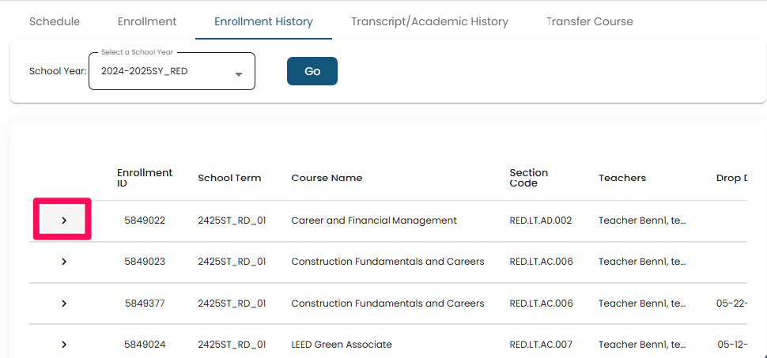The image size is (767, 358).
Task: Click the Section Code column header
Action: 529,178
